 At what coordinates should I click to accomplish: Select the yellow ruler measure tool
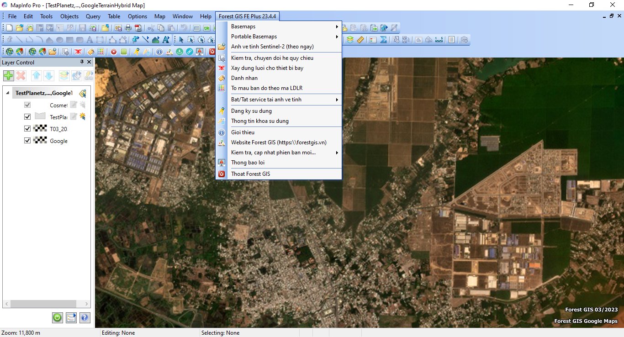(x=360, y=40)
